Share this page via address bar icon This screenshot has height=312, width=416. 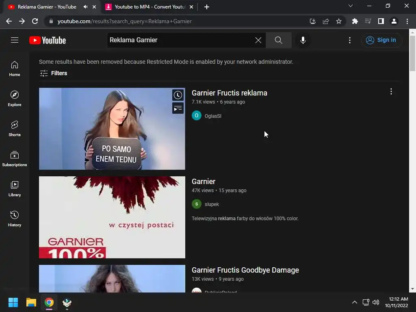(326, 21)
